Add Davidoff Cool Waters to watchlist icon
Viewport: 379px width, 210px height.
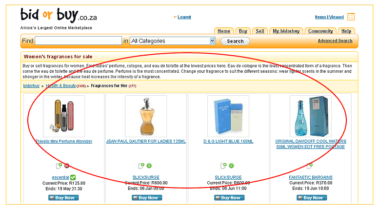pos(310,166)
